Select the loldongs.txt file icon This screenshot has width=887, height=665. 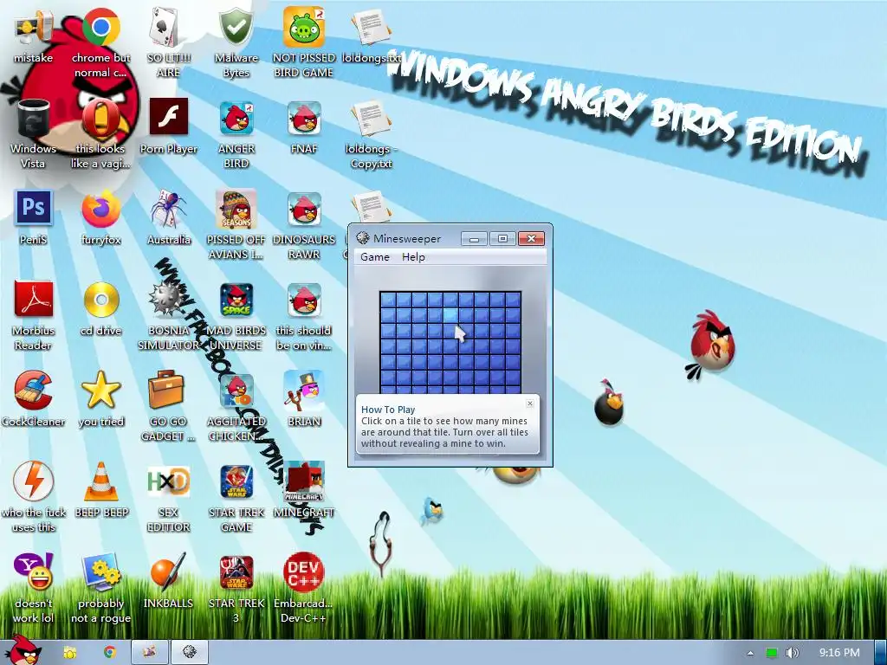(x=371, y=27)
